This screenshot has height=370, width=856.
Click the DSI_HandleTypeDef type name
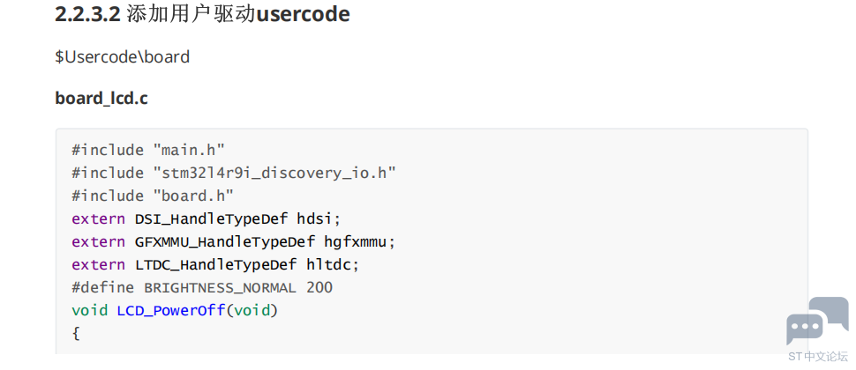tap(211, 219)
